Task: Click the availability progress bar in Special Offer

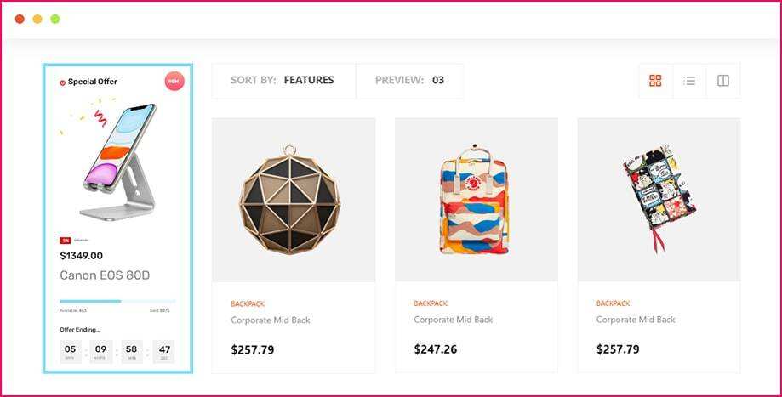Action: 117,301
